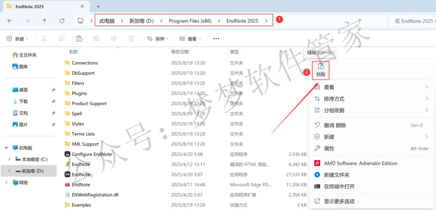This screenshot has height=210, width=436.
Task: Open 桌面 in the sidebar
Action: (x=20, y=90)
